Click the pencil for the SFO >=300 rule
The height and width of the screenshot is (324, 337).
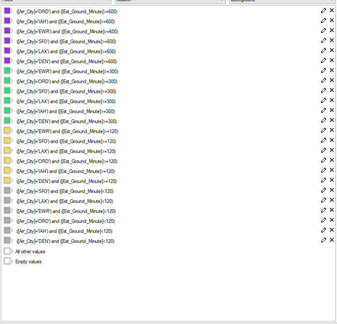coord(323,90)
